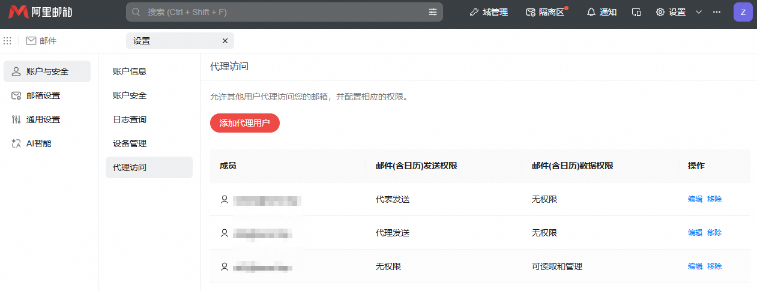The width and height of the screenshot is (757, 291).
Task: Select 邮箱设置 in sidebar
Action: 47,95
